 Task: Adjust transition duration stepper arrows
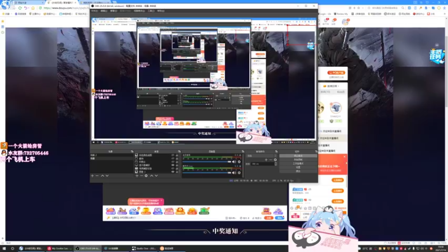276,164
